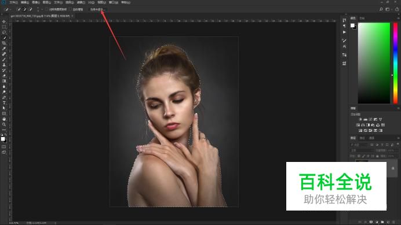Select the Gradient tool in toolbox
The image size is (401, 225).
point(4,81)
